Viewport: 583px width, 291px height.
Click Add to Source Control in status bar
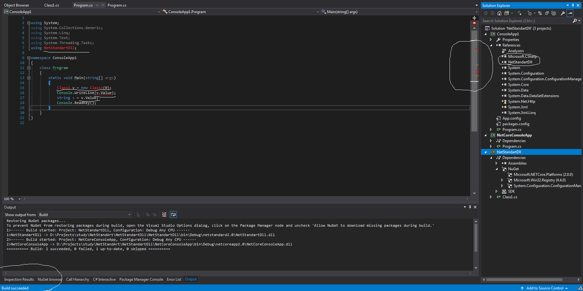click(x=544, y=288)
